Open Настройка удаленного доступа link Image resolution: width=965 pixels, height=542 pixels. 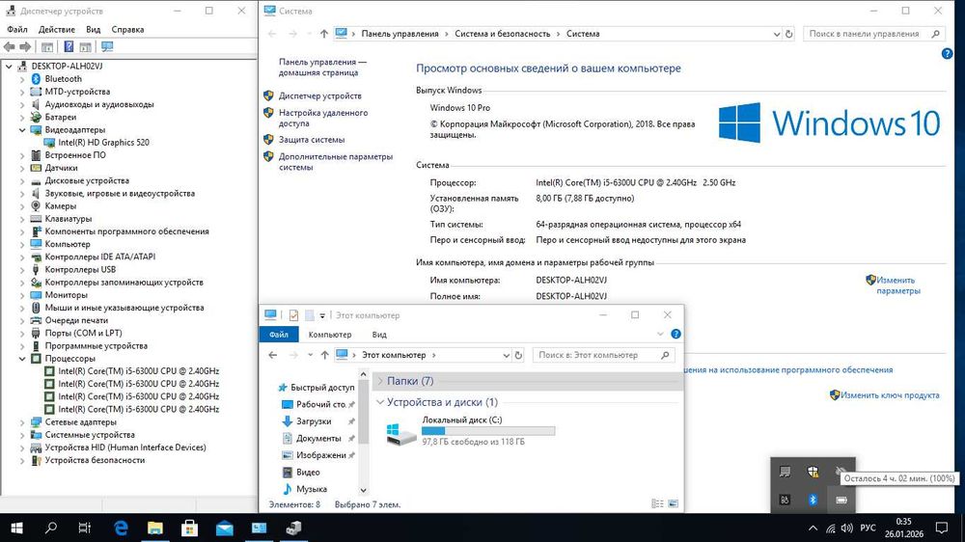pos(323,118)
